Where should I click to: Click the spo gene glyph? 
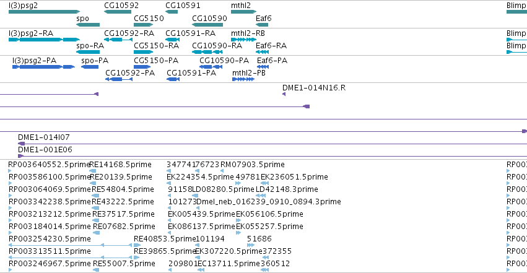pyautogui.click(x=88, y=25)
